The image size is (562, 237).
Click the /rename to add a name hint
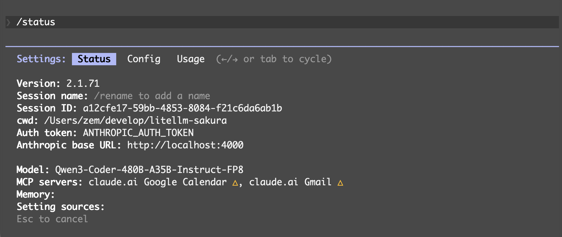point(152,96)
